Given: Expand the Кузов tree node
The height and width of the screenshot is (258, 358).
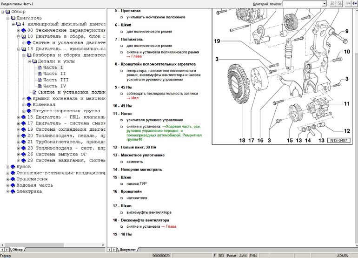Looking at the screenshot, I should [8, 167].
